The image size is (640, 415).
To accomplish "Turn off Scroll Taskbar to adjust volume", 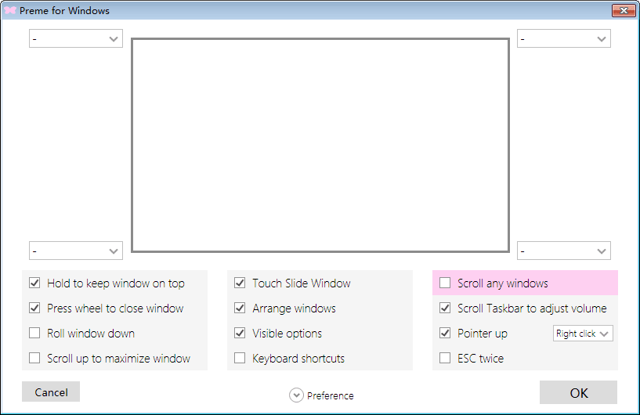I will point(445,309).
